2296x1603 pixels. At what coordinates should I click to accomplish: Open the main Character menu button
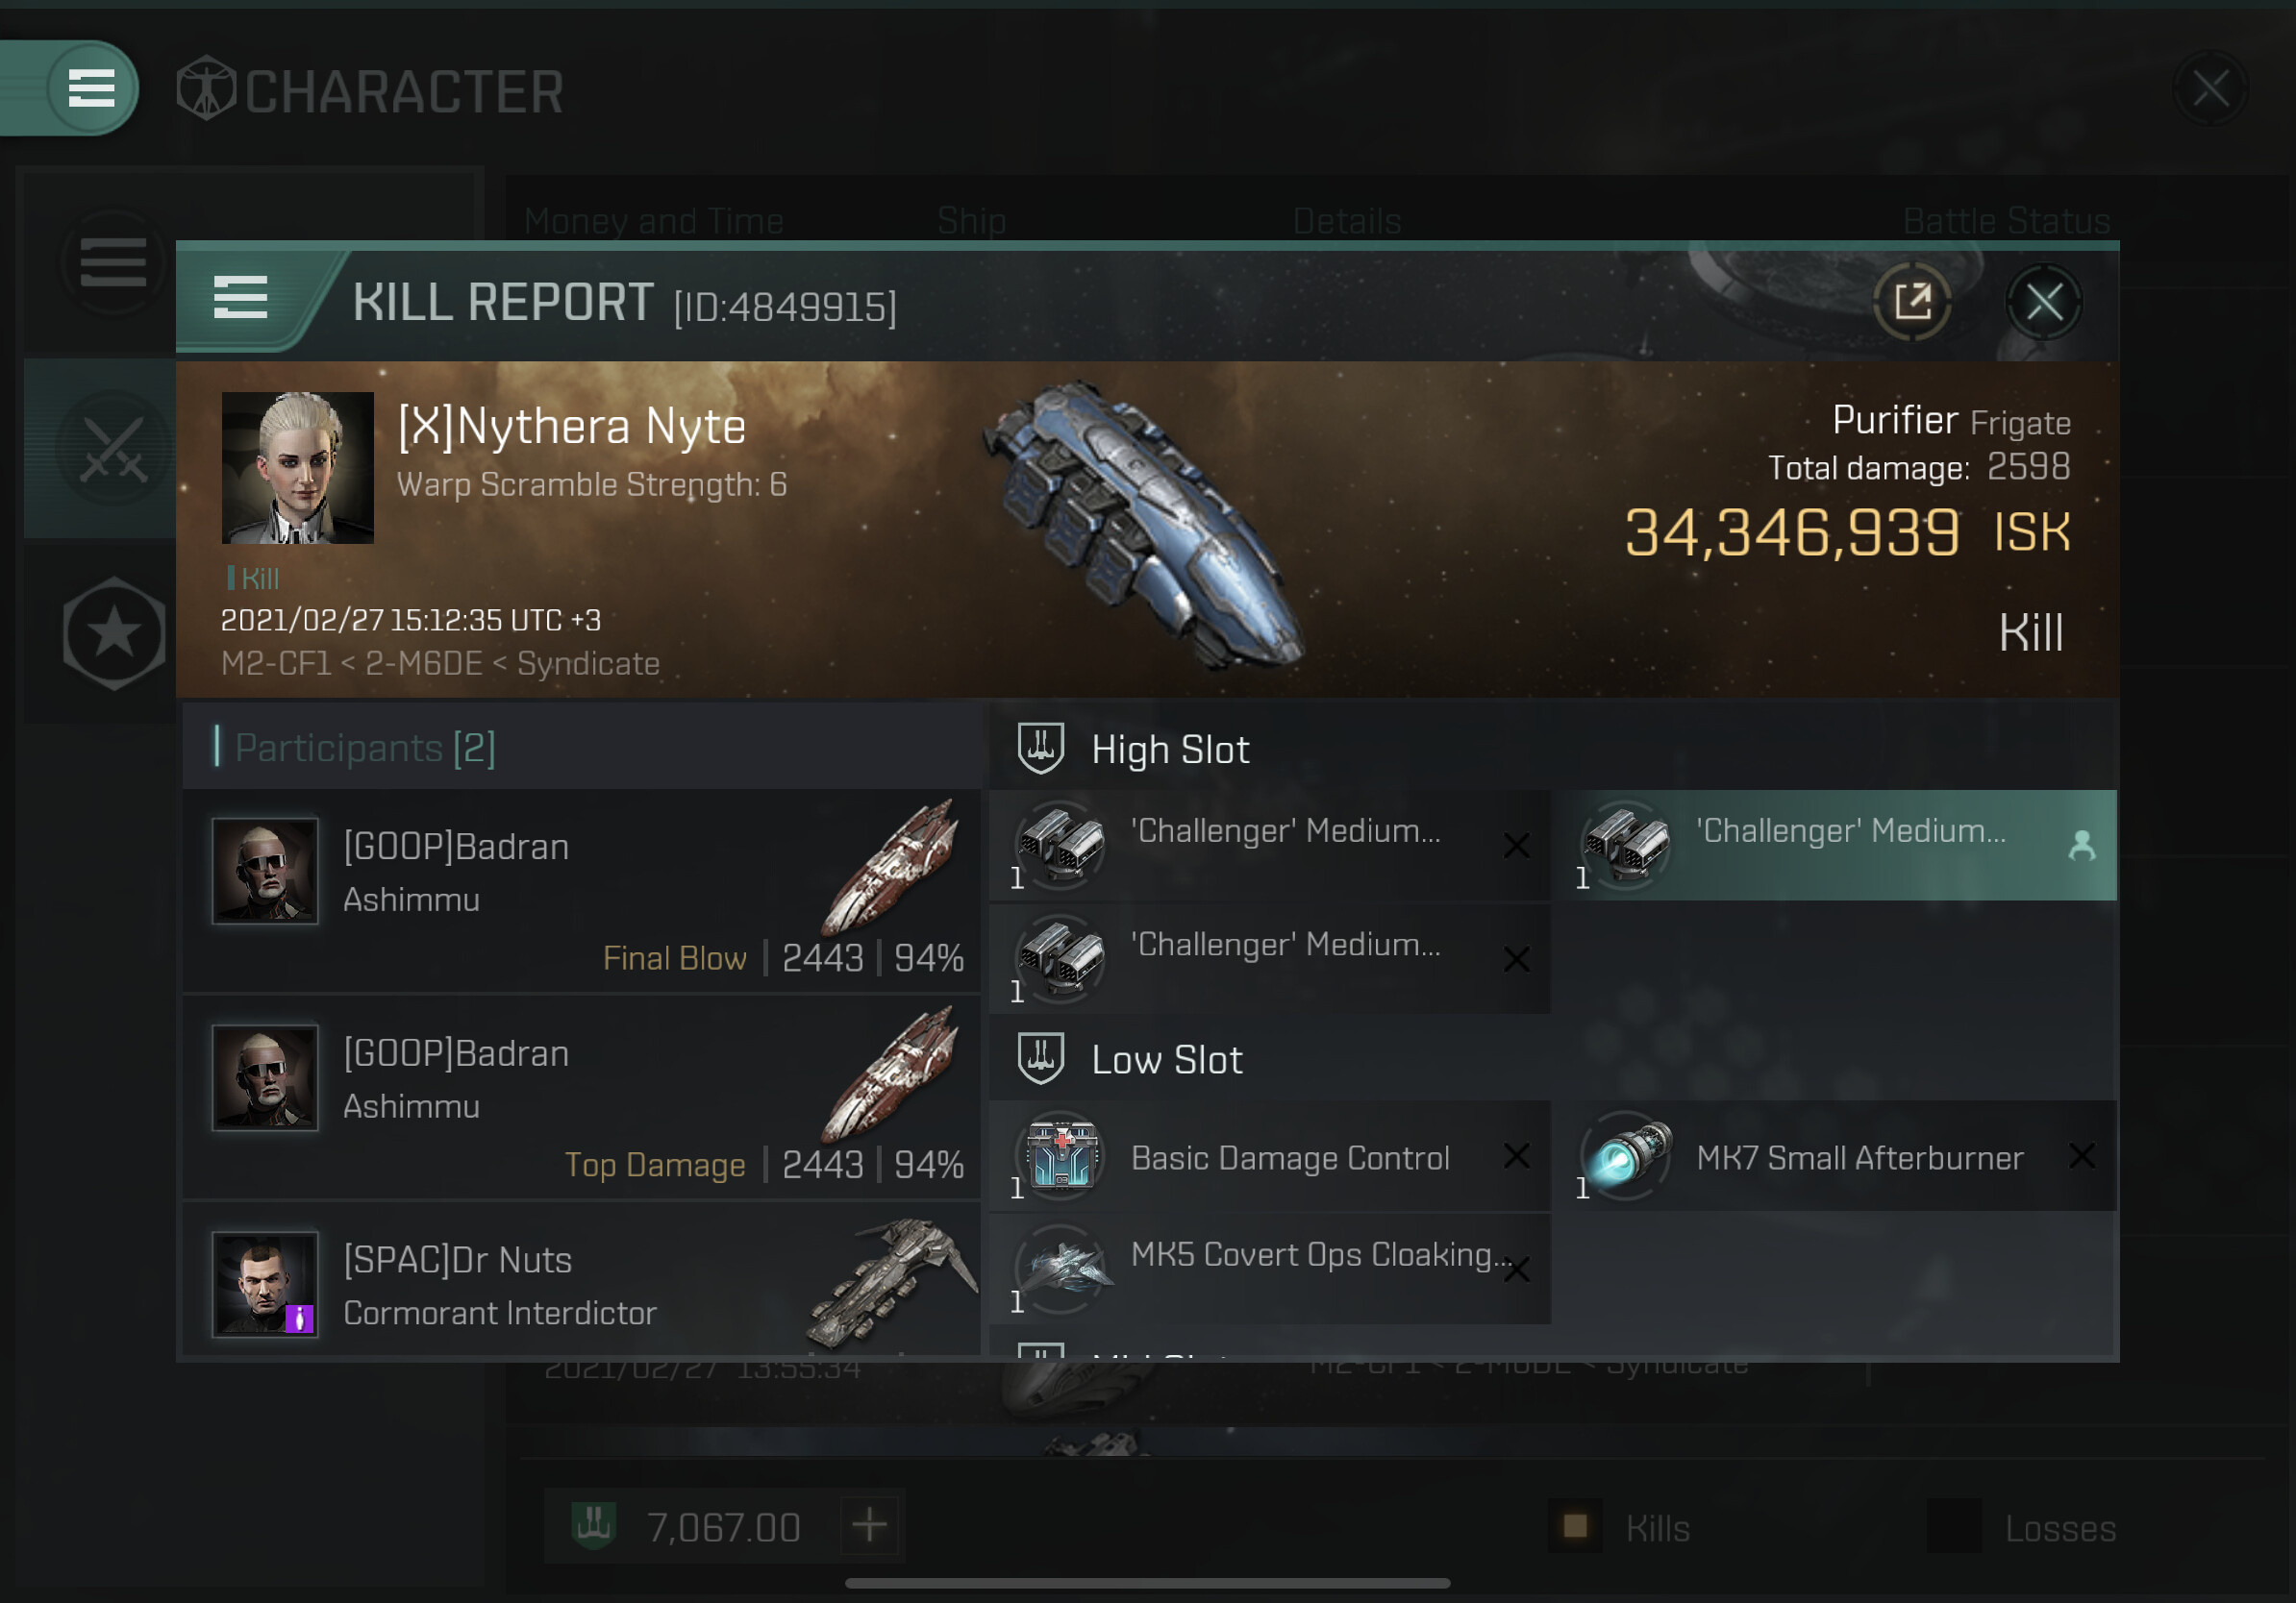pyautogui.click(x=91, y=88)
